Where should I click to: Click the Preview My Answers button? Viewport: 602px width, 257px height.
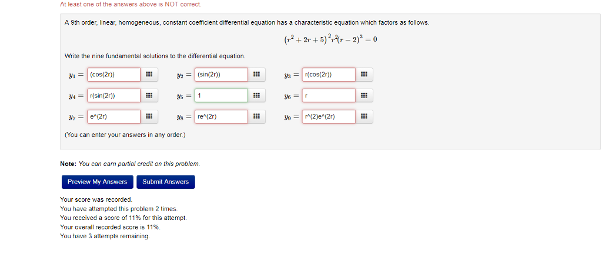[x=98, y=182]
